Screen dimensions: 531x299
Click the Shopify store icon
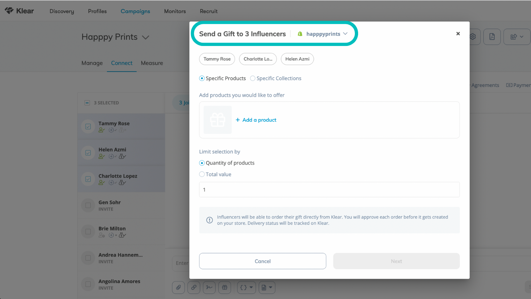pyautogui.click(x=300, y=34)
